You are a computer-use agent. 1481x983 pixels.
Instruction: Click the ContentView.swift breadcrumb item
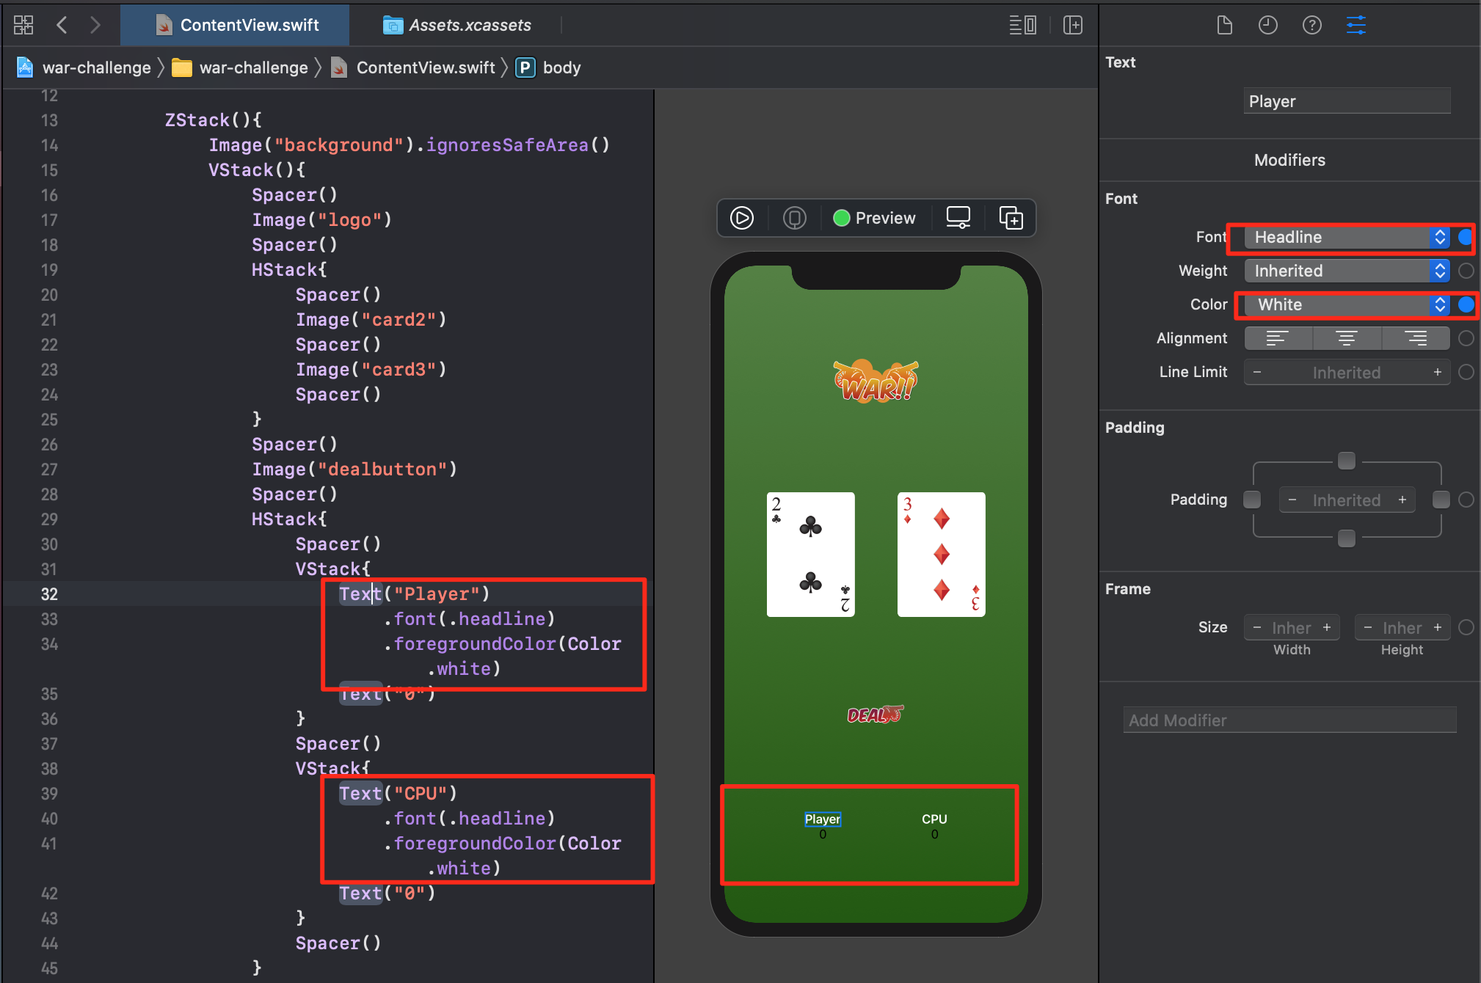425,67
